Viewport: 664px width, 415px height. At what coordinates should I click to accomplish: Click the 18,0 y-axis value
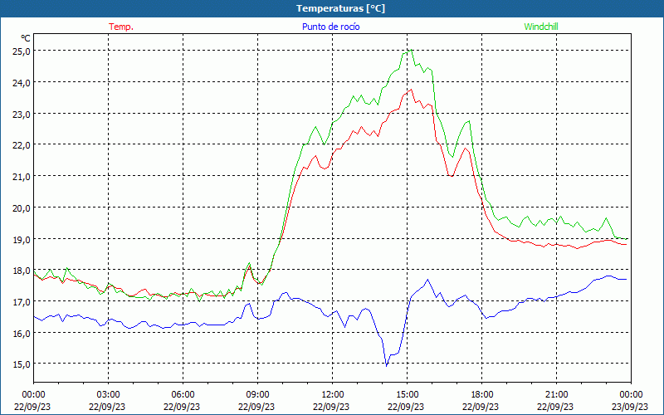[x=22, y=271]
